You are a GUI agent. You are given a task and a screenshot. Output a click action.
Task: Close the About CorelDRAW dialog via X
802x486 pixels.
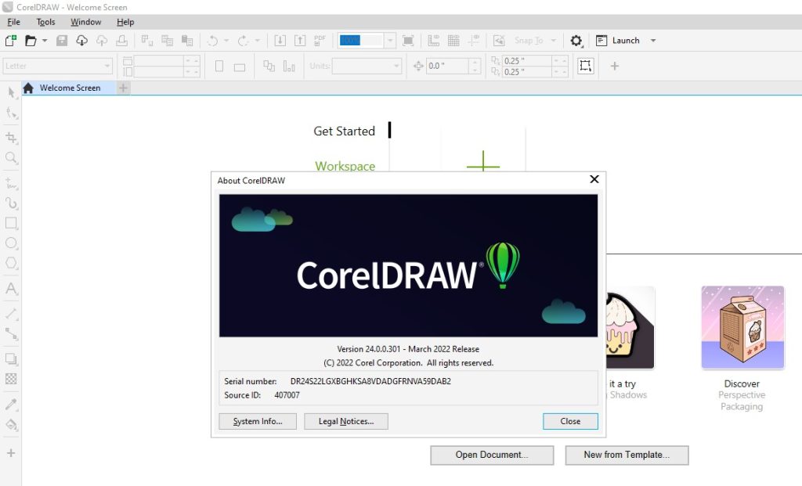[594, 180]
